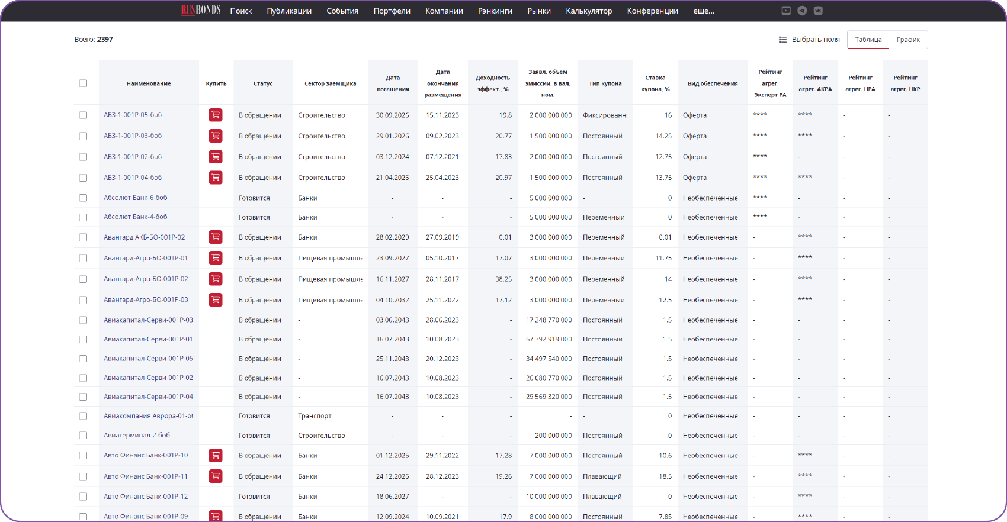Sort by Сектор заемщика column header

click(330, 83)
